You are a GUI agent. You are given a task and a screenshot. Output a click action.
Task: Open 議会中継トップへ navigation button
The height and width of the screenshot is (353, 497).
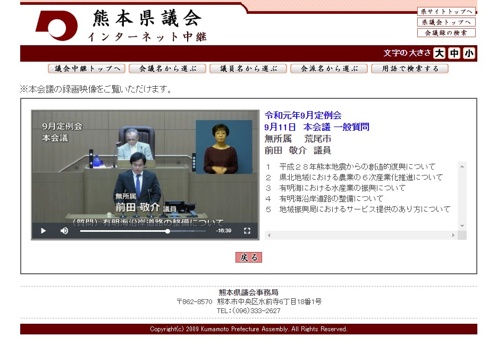click(87, 69)
